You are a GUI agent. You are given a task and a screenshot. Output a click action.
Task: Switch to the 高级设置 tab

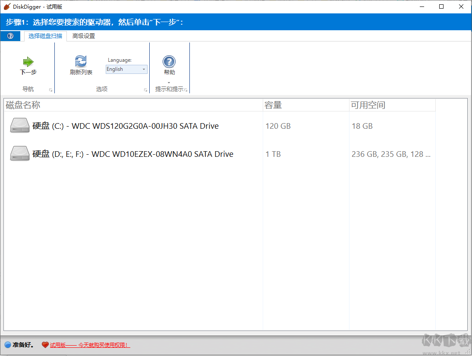(84, 36)
